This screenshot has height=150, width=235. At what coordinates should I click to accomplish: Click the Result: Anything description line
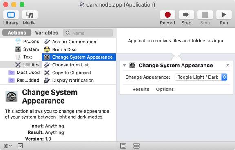(46, 132)
